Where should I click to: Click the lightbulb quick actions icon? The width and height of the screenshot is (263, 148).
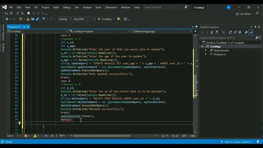(20, 123)
